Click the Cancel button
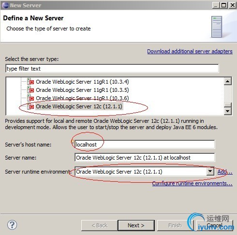The width and height of the screenshot is (237, 235). coord(214,225)
